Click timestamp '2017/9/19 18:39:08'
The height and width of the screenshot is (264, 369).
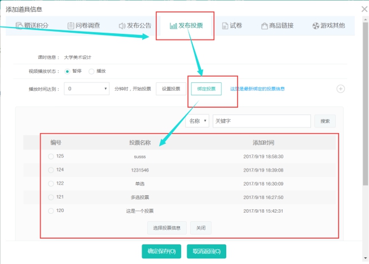pos(263,170)
